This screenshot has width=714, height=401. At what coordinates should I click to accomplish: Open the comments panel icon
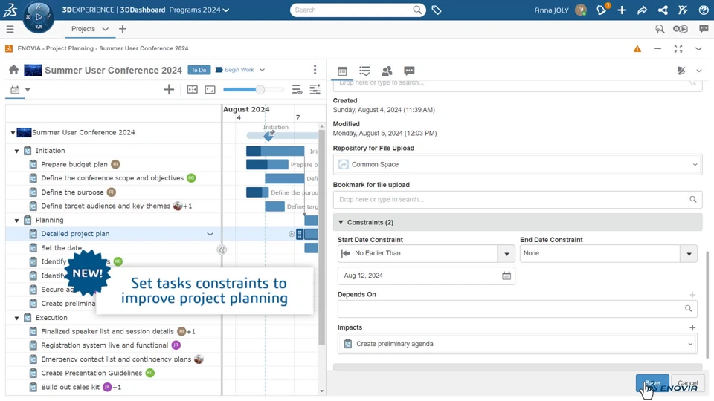click(409, 71)
